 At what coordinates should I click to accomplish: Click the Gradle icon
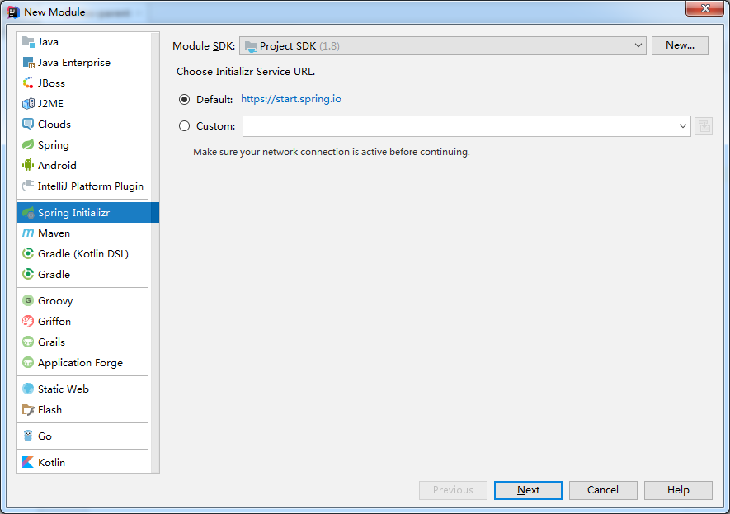tap(28, 274)
